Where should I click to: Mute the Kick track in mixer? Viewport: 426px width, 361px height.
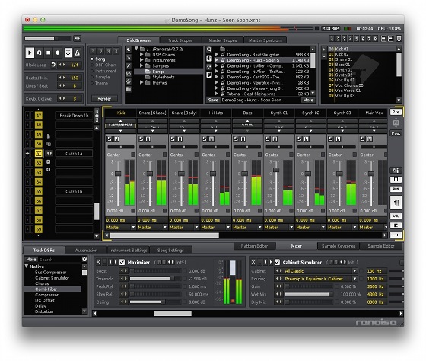116,139
